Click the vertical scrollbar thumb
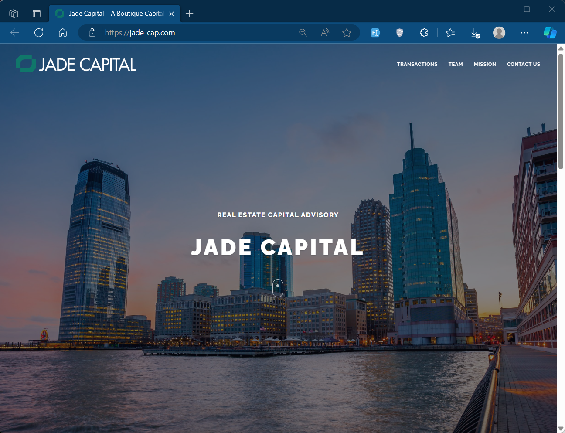Image resolution: width=565 pixels, height=433 pixels. [561, 111]
